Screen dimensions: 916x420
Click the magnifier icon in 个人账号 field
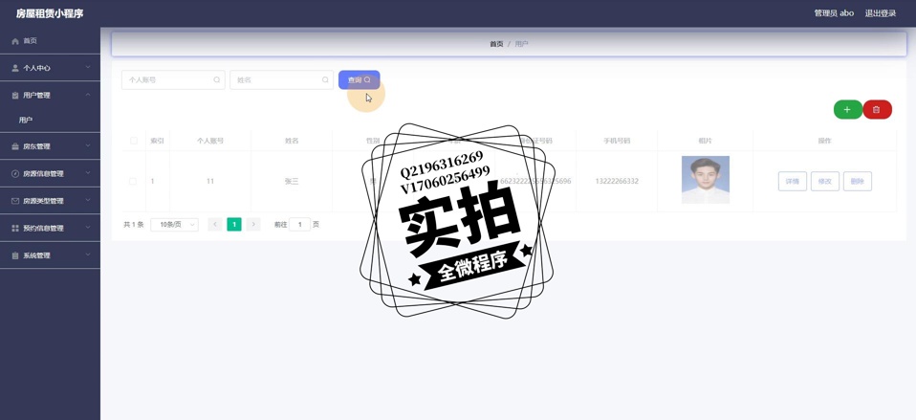217,80
